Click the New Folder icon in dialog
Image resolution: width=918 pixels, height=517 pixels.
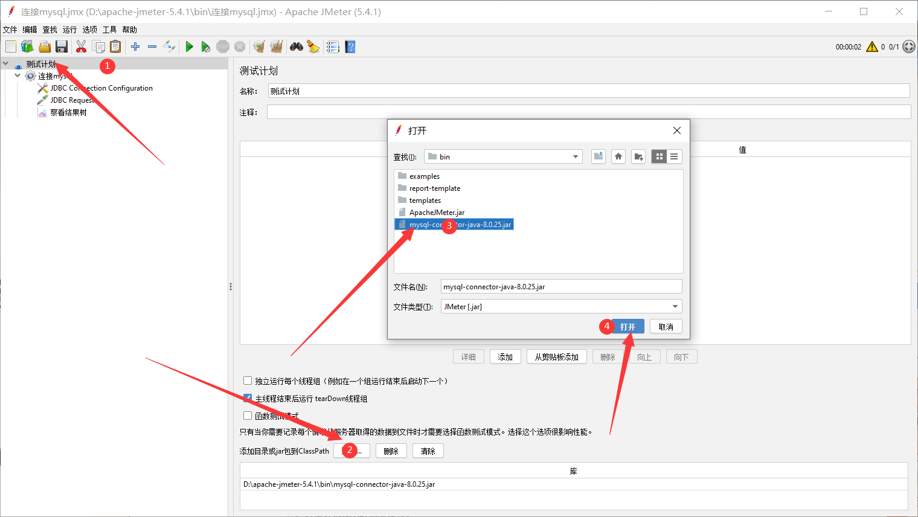pyautogui.click(x=638, y=156)
